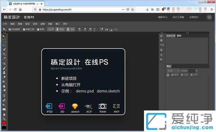
Task: Select the Type (T) tool
Action: click(x=4, y=96)
